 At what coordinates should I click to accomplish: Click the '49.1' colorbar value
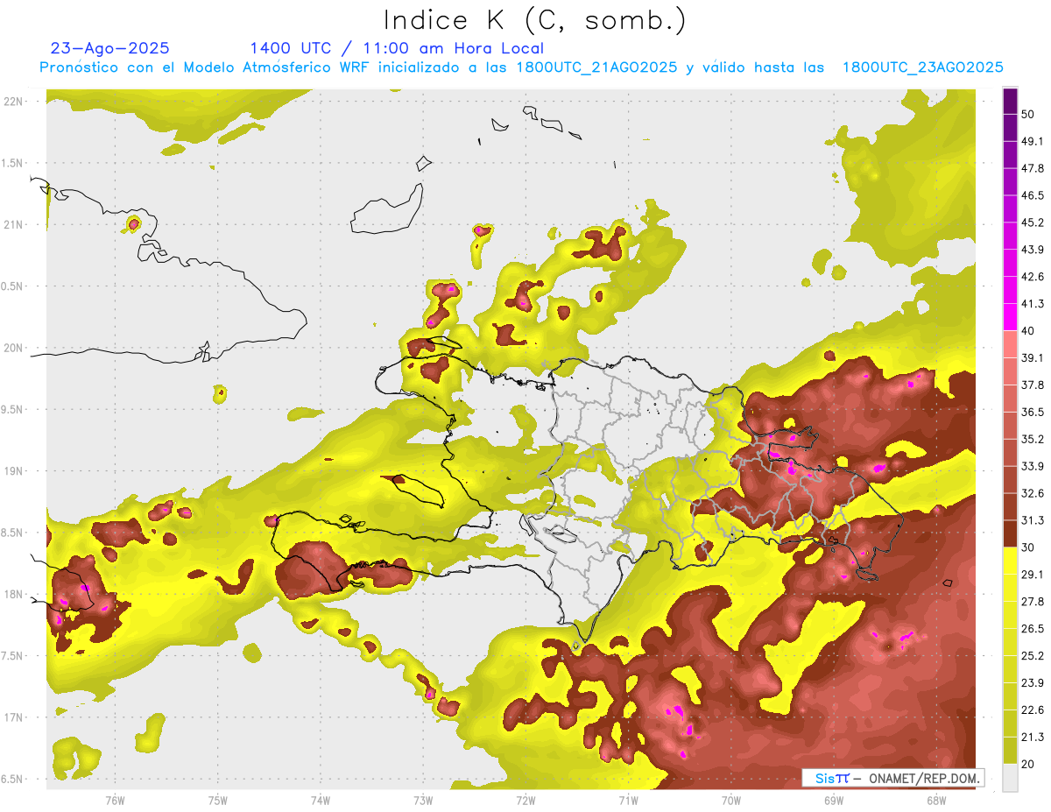[1033, 142]
